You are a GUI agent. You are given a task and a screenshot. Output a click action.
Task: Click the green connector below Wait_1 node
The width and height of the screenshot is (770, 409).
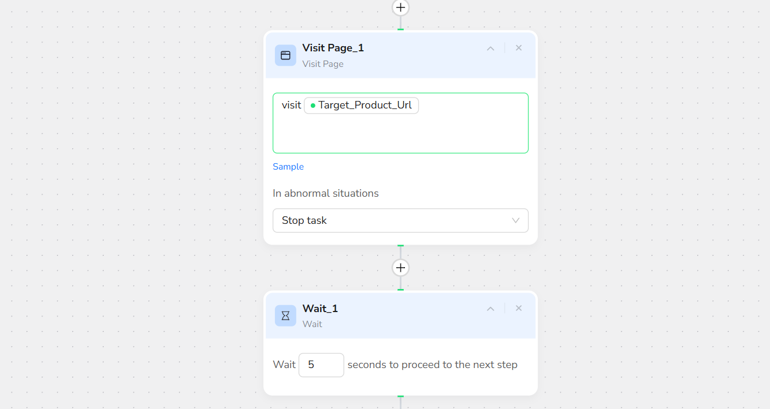click(x=400, y=396)
